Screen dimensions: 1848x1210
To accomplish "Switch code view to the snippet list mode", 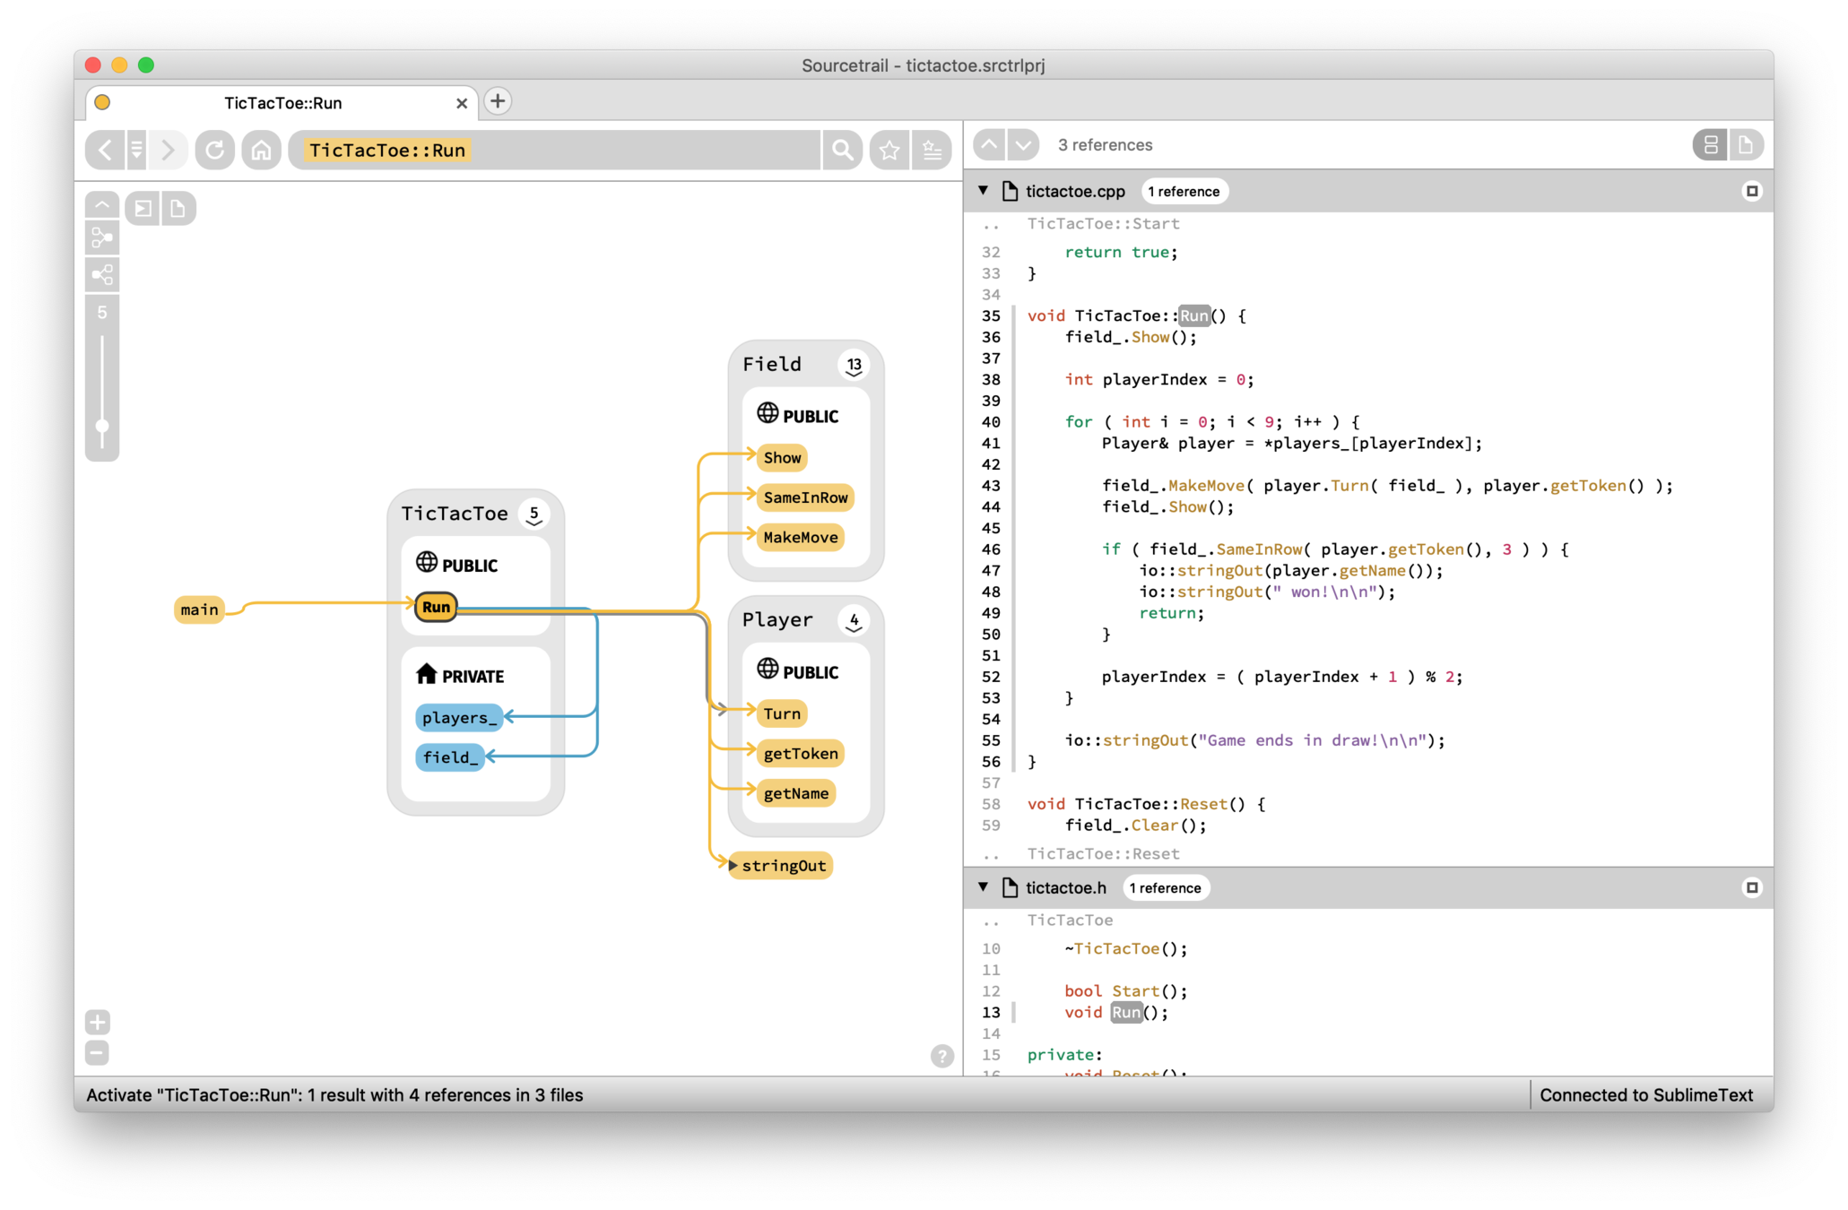I will [1710, 144].
